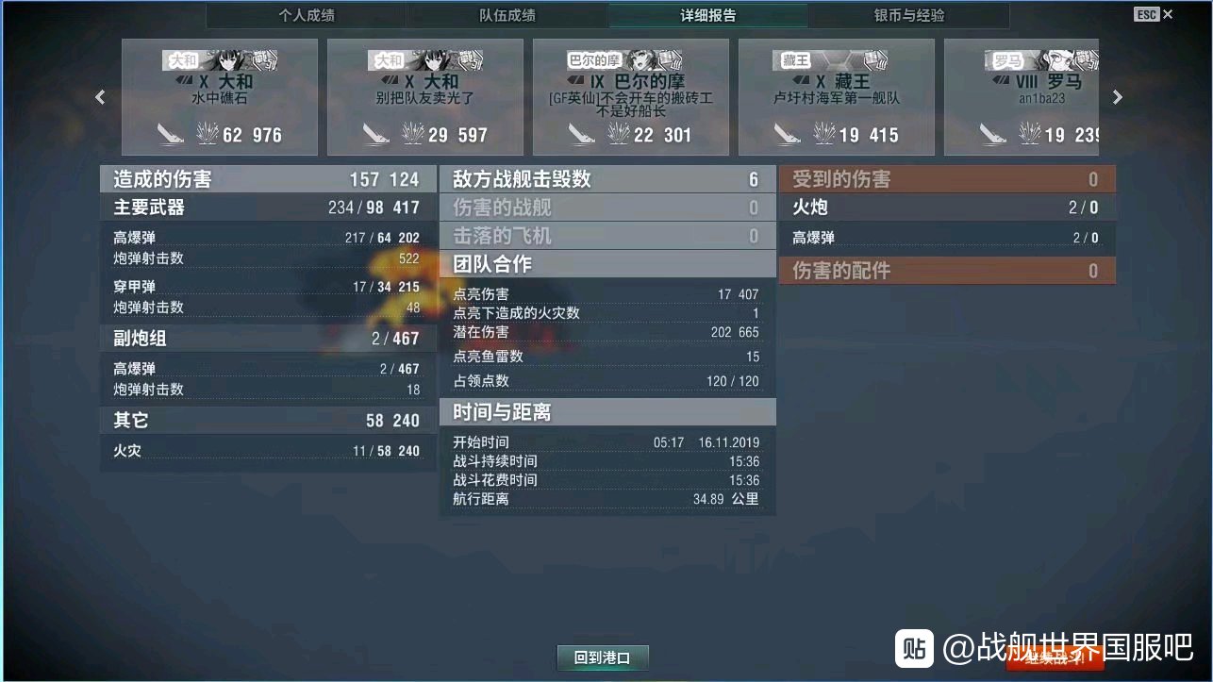Select the VIII 罗马 player card

[1022, 97]
